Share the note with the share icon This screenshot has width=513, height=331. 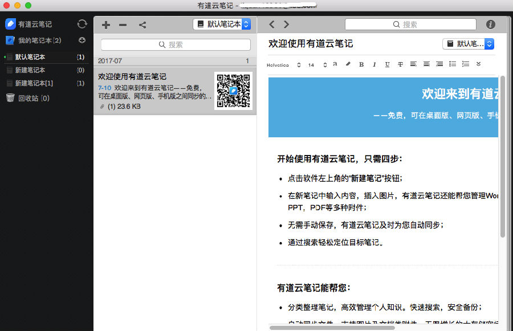coord(142,25)
